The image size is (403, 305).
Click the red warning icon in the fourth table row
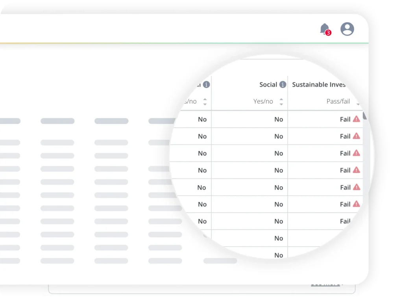pyautogui.click(x=357, y=170)
